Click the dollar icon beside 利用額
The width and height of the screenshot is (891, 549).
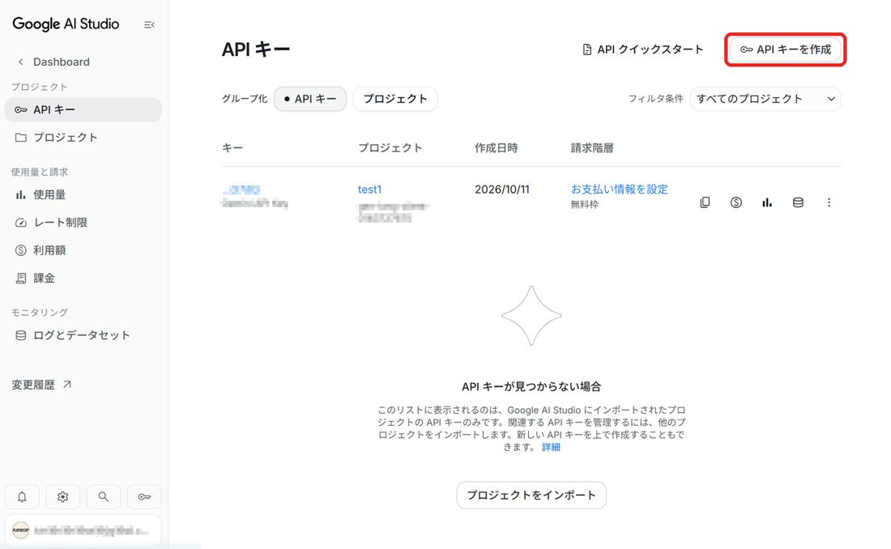tap(21, 250)
